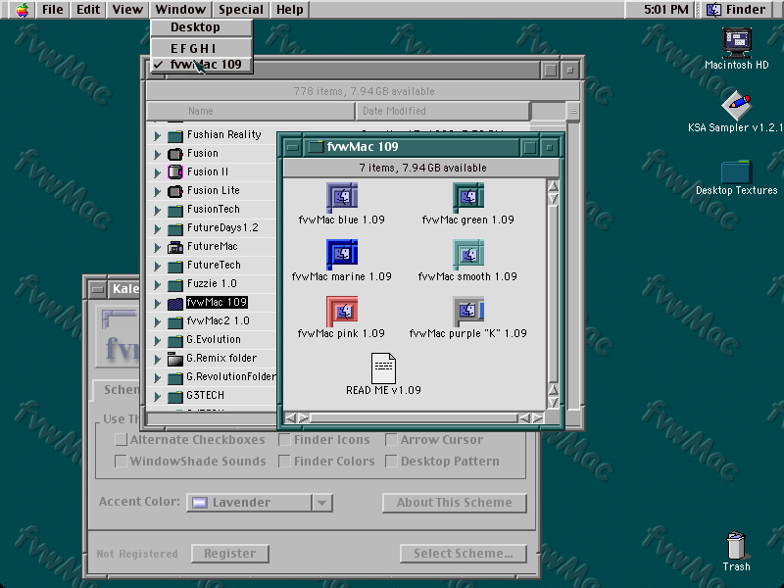Click the FutureDays1.2 folder icon
This screenshot has width=784, height=588.
pyautogui.click(x=175, y=228)
